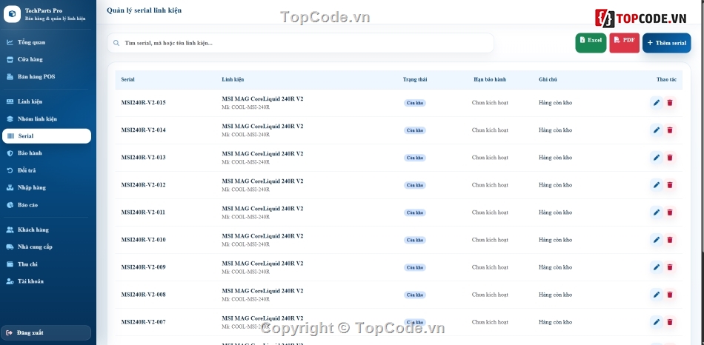Click Chưa kích hoạt in MSI240R-V2-013 row
704x345 pixels.
pyautogui.click(x=490, y=158)
